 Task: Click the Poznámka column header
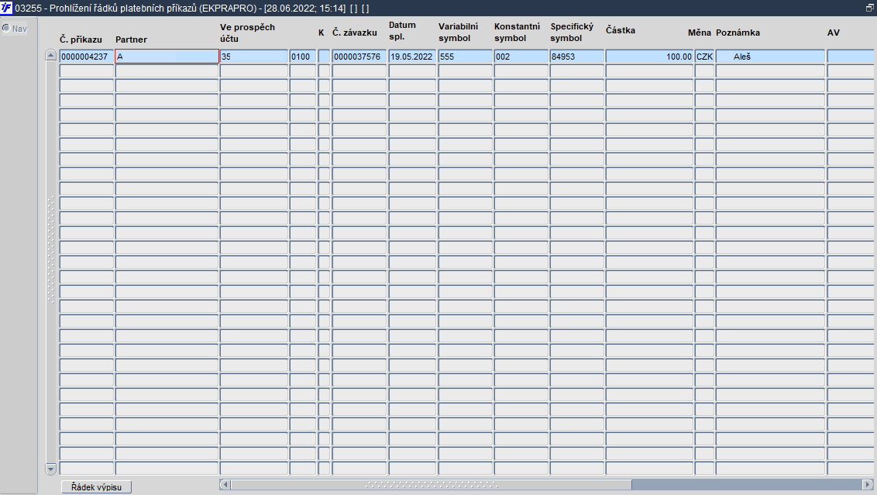tap(738, 33)
